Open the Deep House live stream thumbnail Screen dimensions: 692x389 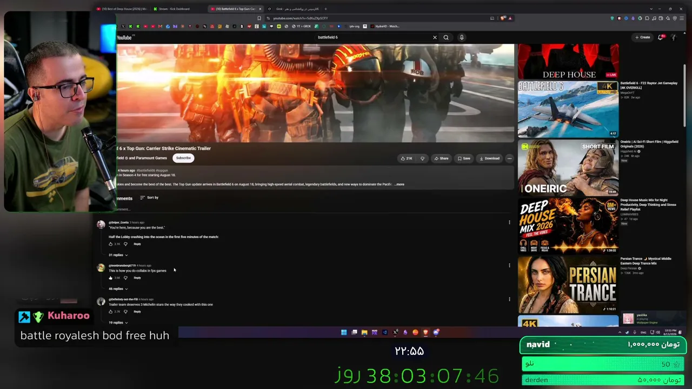click(568, 62)
